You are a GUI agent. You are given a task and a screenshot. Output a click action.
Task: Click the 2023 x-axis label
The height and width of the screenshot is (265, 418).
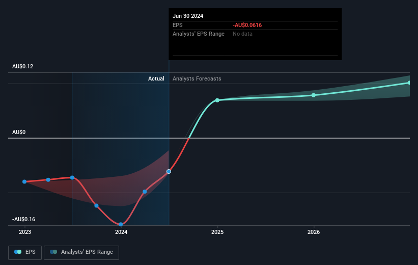(x=25, y=232)
